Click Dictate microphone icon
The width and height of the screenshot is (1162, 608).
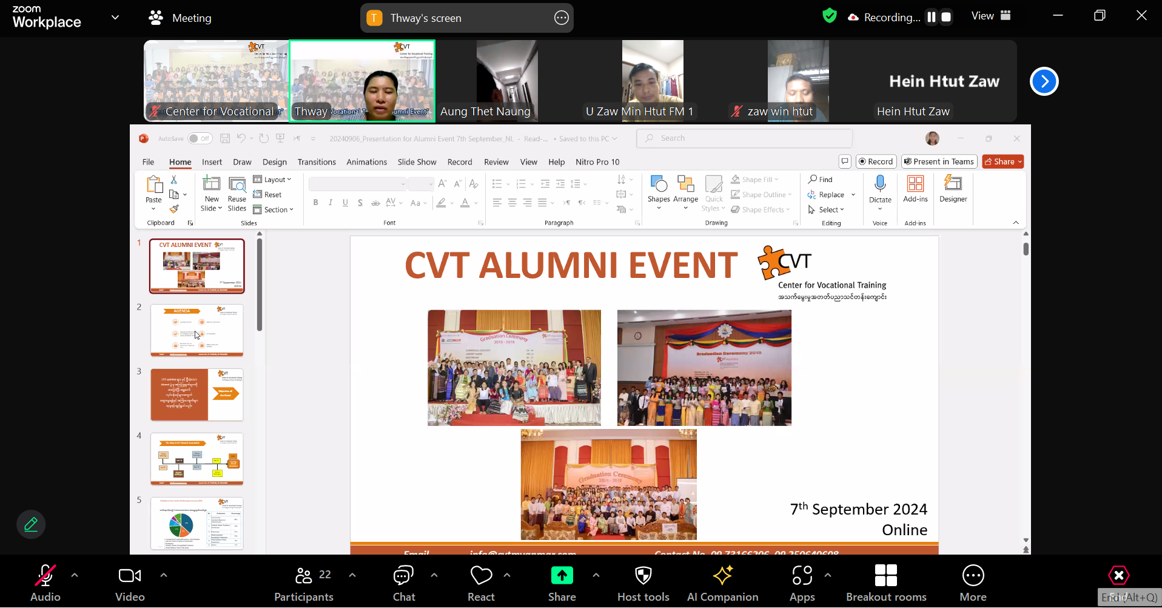pos(880,184)
